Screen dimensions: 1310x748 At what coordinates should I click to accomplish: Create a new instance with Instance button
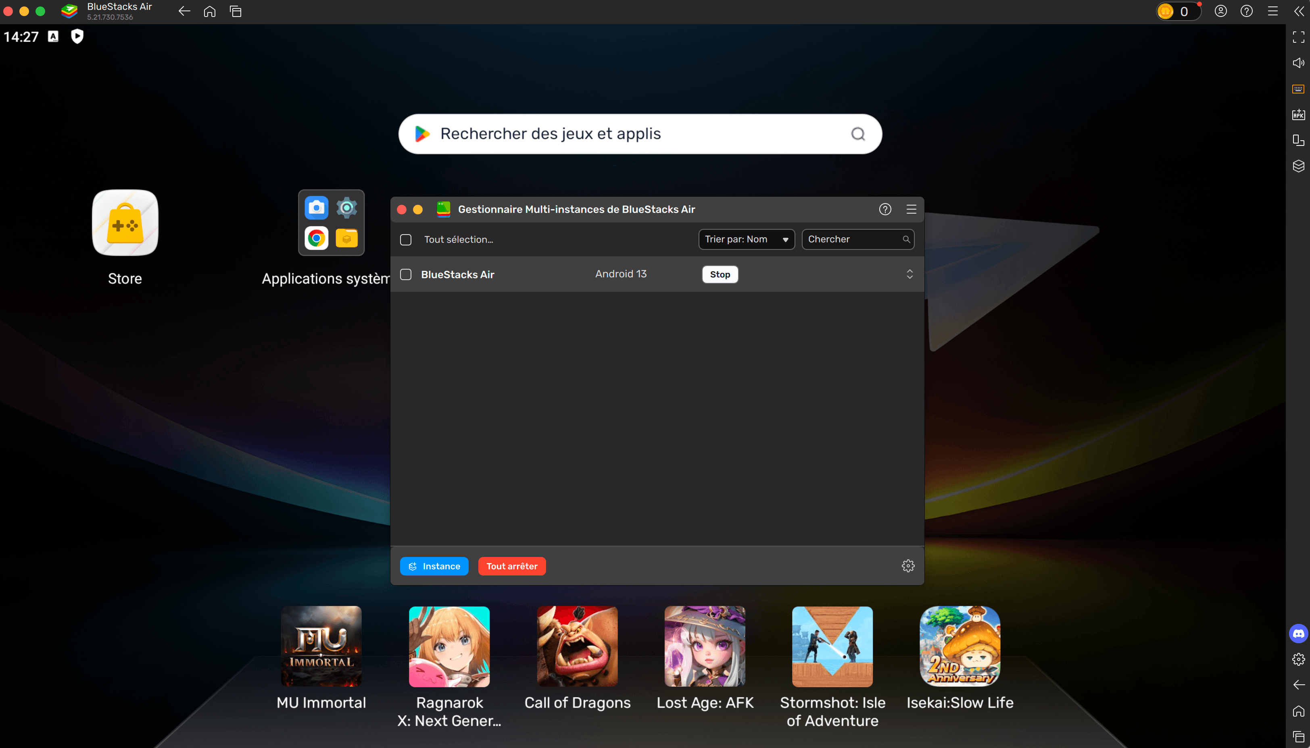coord(434,565)
